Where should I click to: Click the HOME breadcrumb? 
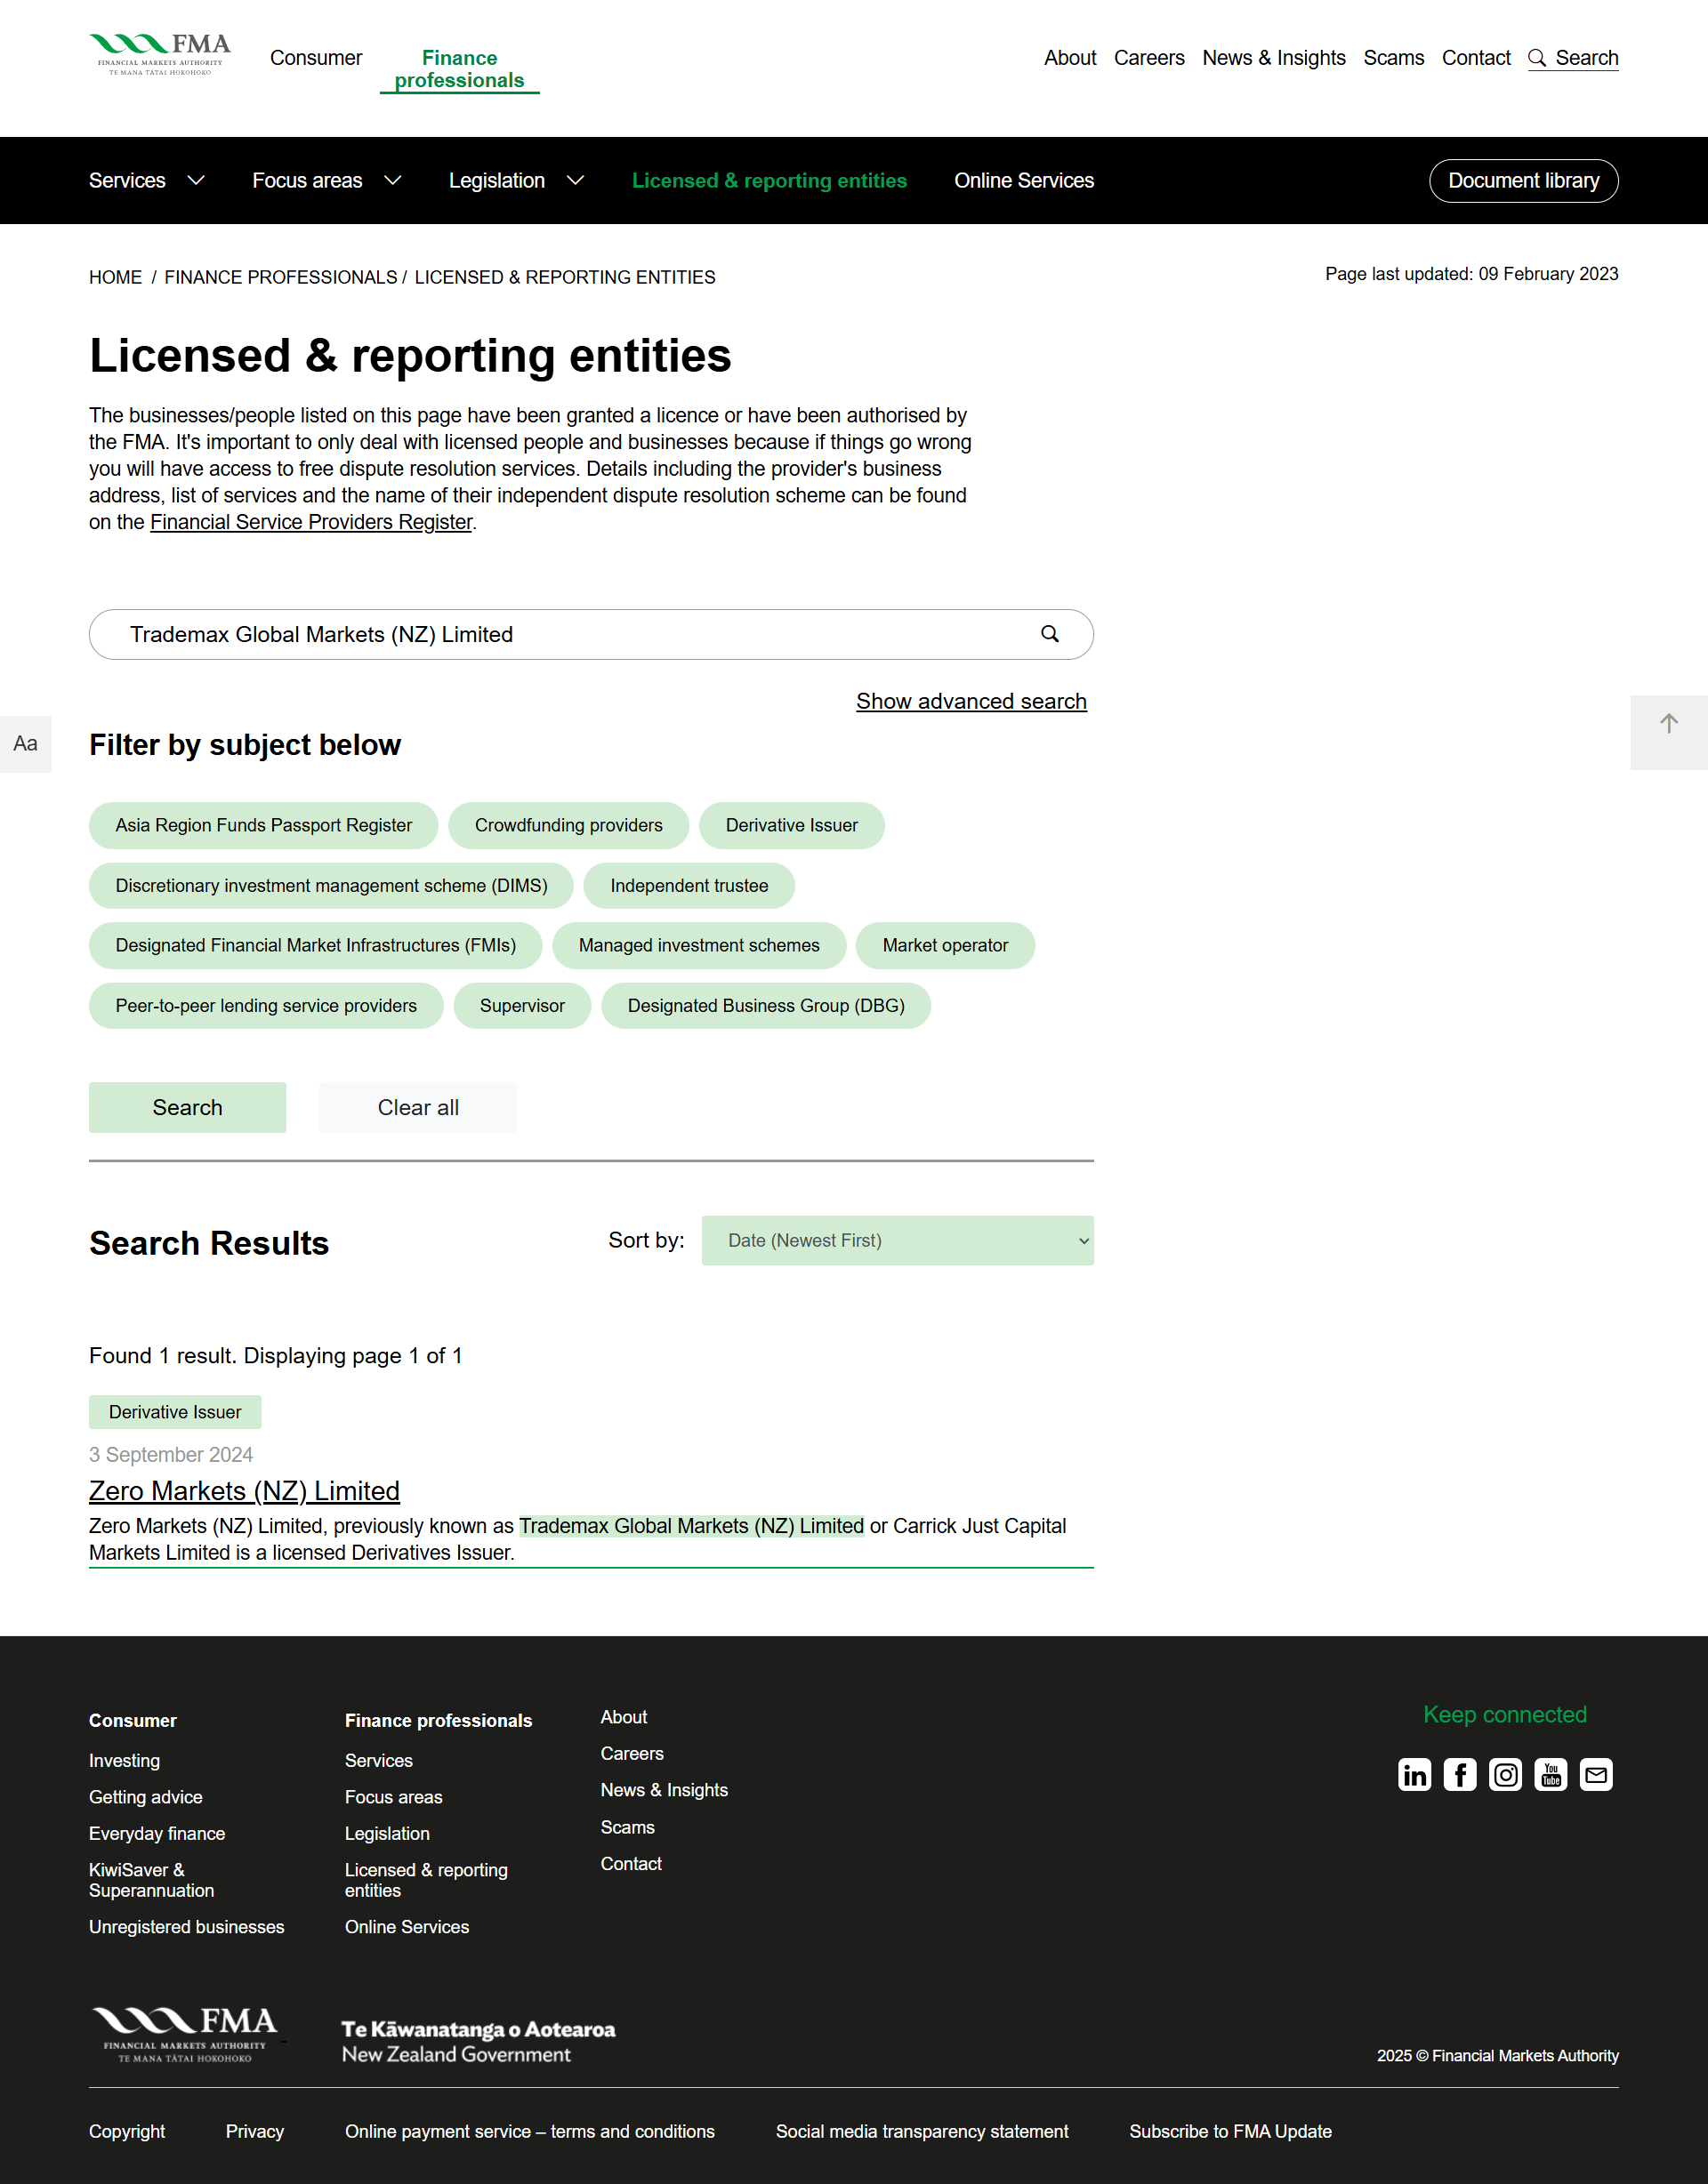click(x=115, y=277)
